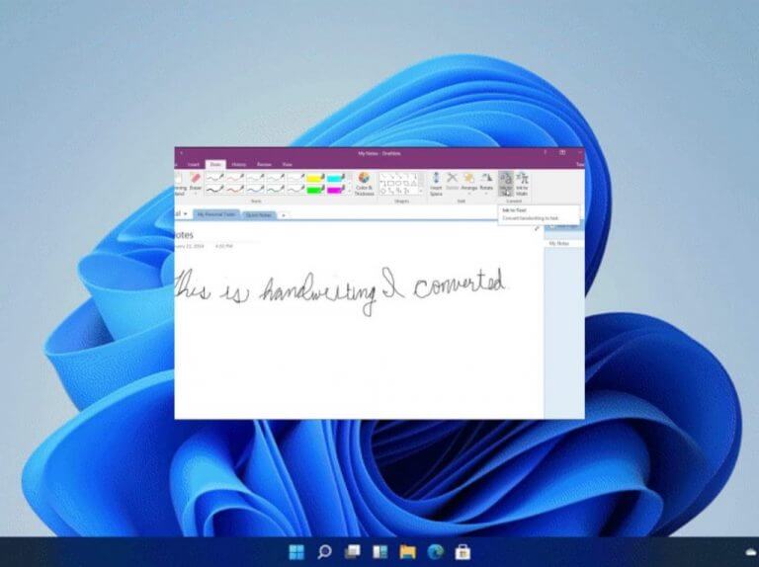Viewport: 759px width, 567px height.
Task: Launch Microsoft Edge from taskbar
Action: coord(436,552)
